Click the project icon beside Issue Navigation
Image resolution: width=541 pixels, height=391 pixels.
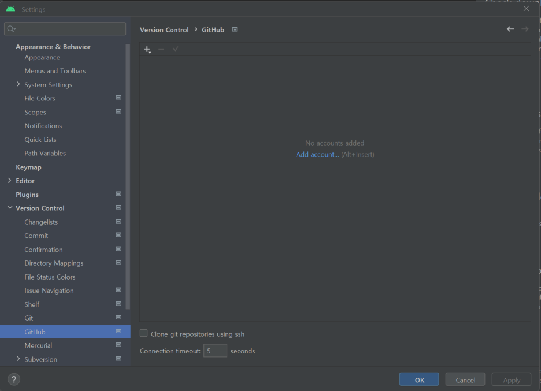pos(118,290)
